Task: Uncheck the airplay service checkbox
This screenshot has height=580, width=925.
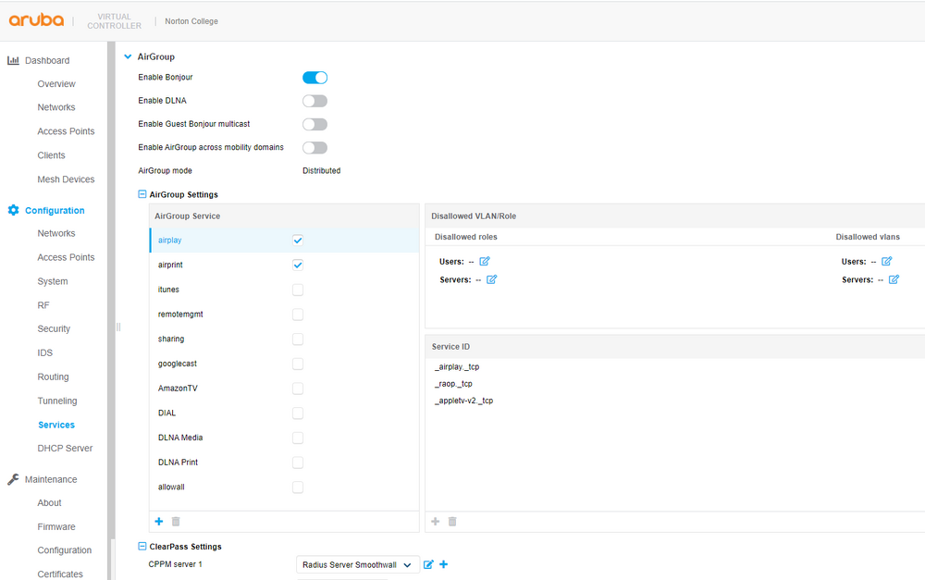Action: [x=298, y=241]
